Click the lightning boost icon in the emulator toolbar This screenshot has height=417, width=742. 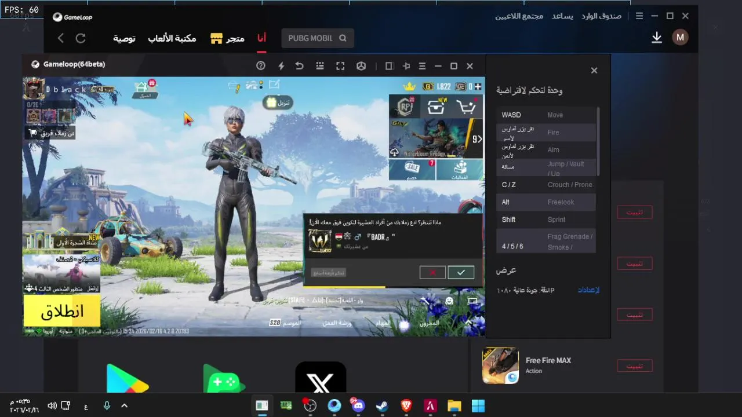point(281,66)
